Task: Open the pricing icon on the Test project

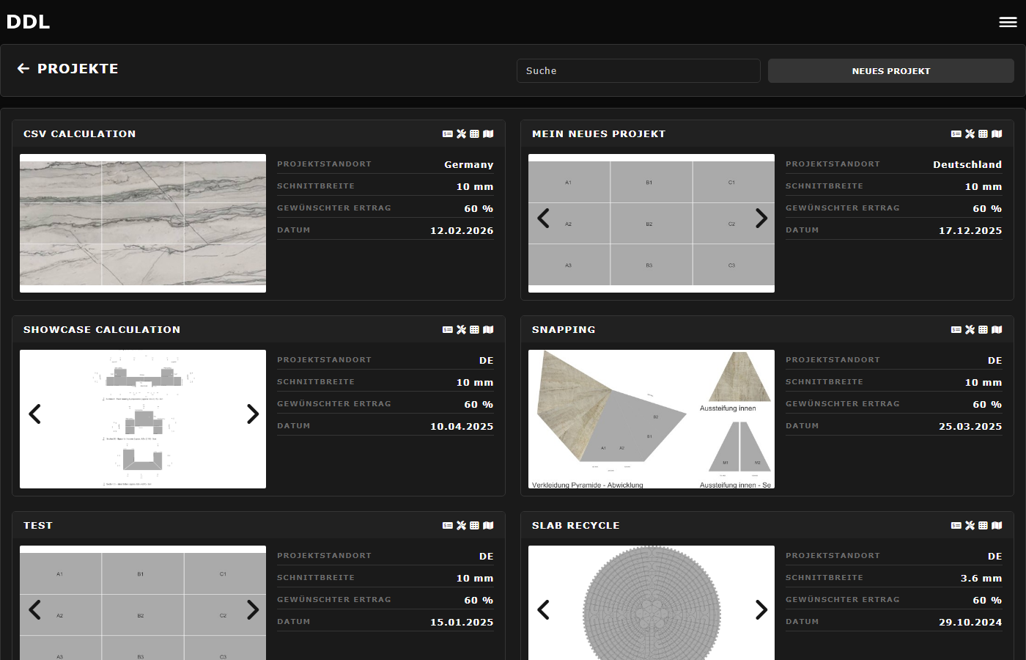Action: tap(447, 525)
